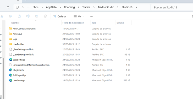Image resolution: width=193 pixels, height=99 pixels.
Task: Open the three-dots more options menu
Action: (91, 16)
